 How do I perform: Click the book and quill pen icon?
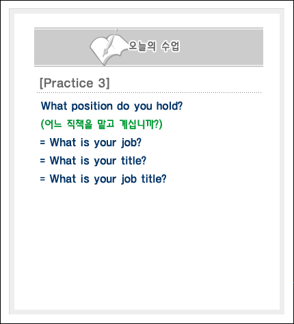click(109, 47)
